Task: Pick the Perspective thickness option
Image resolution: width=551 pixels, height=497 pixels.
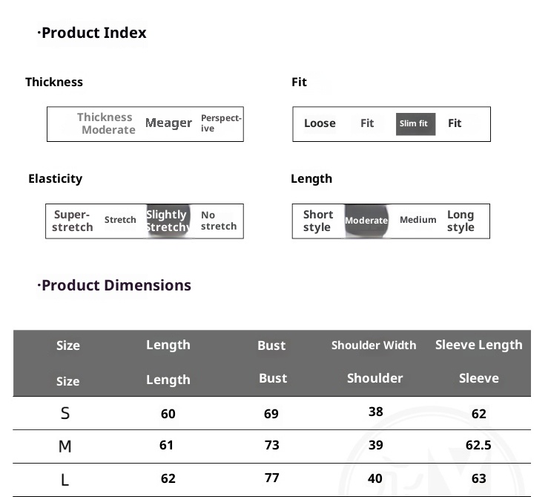Action: pos(220,123)
